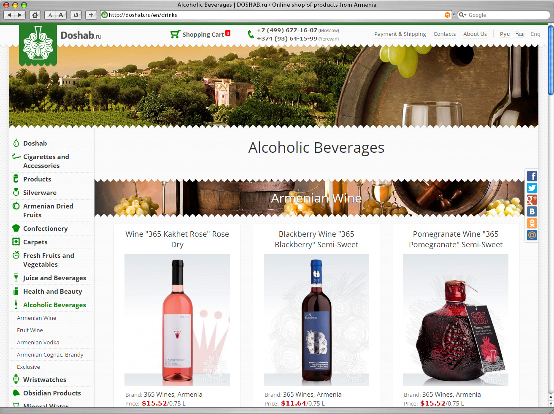Image resolution: width=554 pixels, height=414 pixels.
Task: Click the Armenian Wine banner heading
Action: click(x=316, y=198)
